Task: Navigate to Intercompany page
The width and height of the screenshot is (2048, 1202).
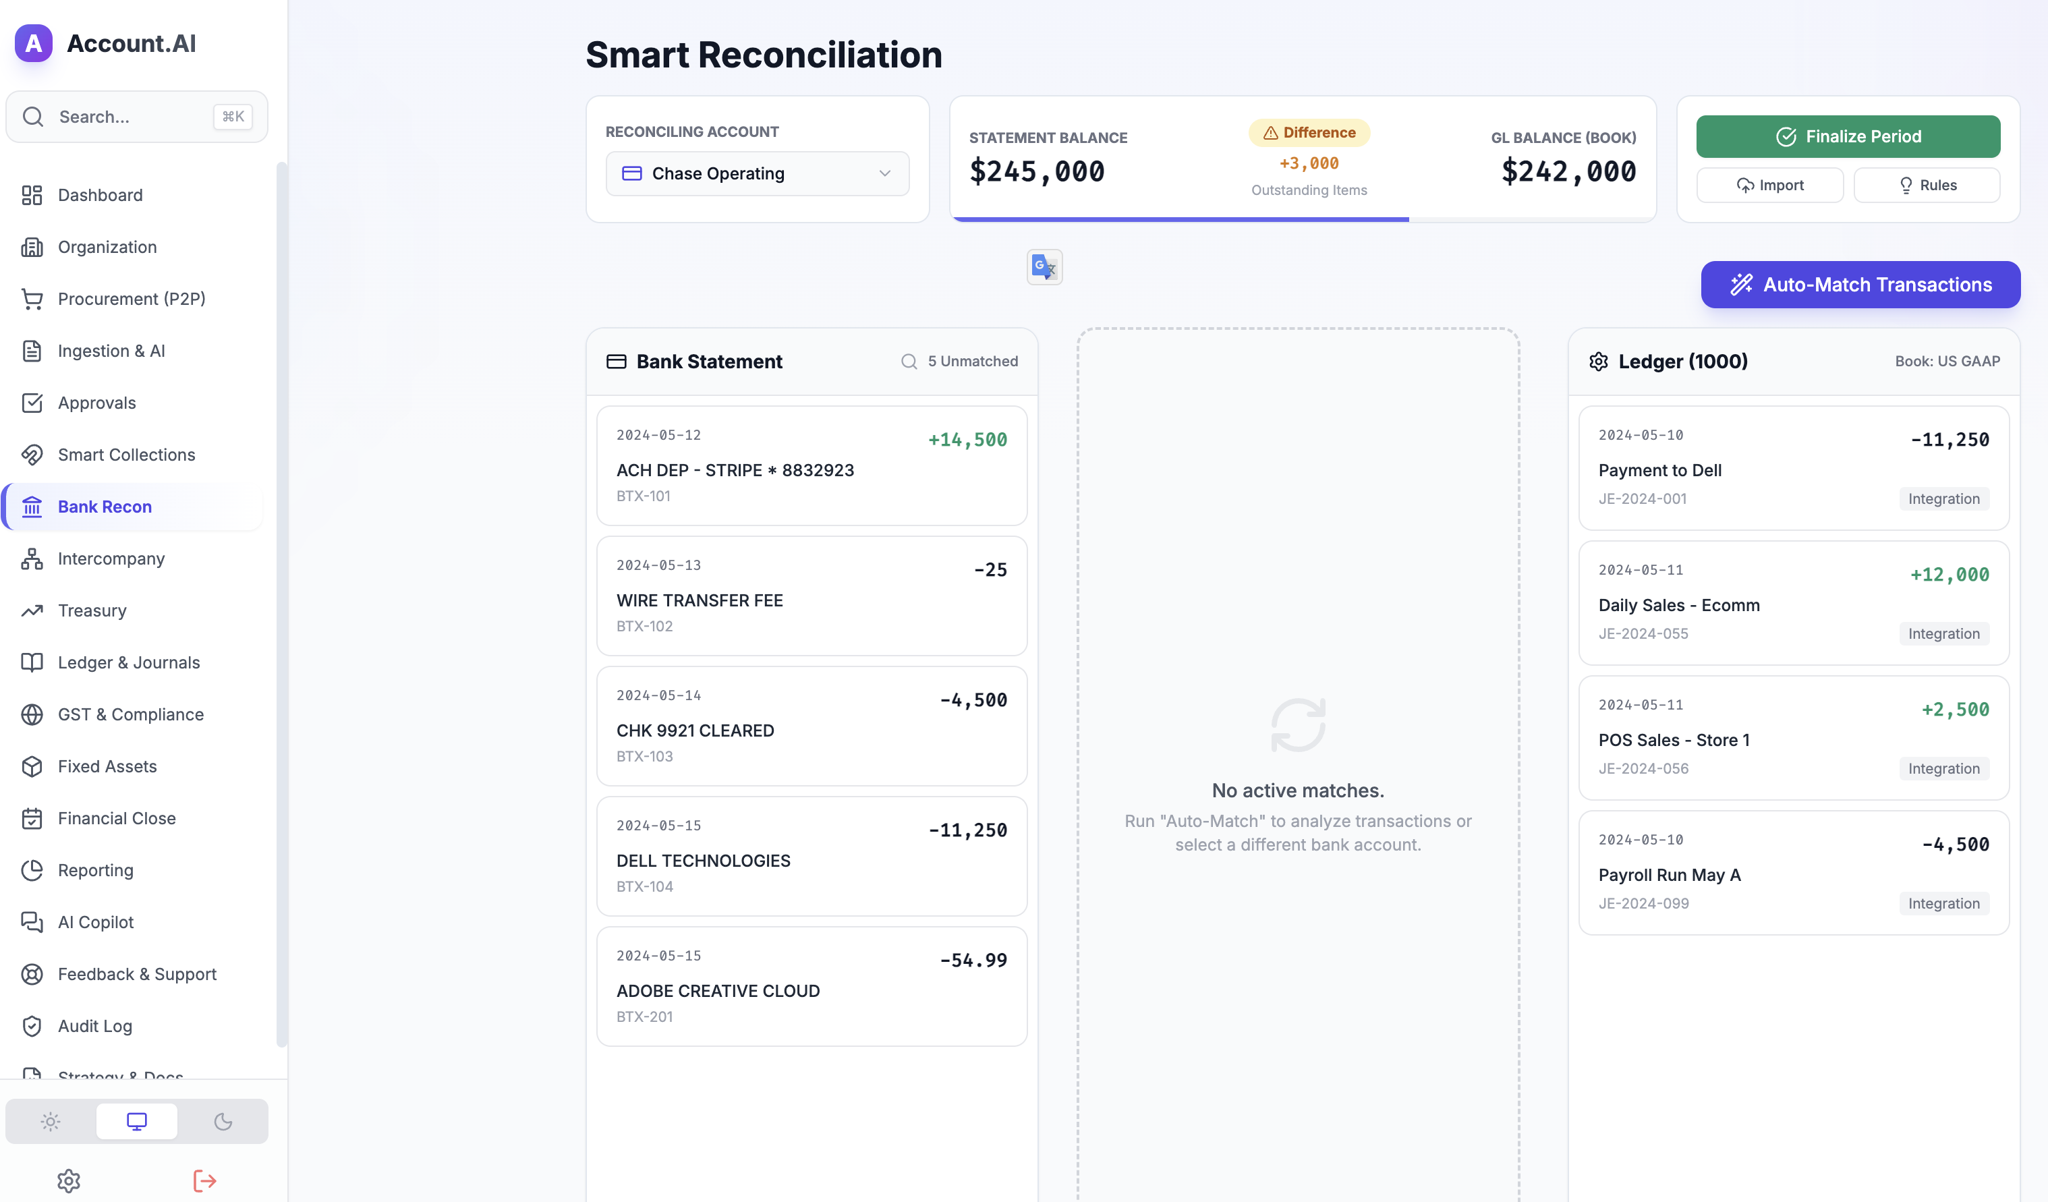Action: (111, 559)
